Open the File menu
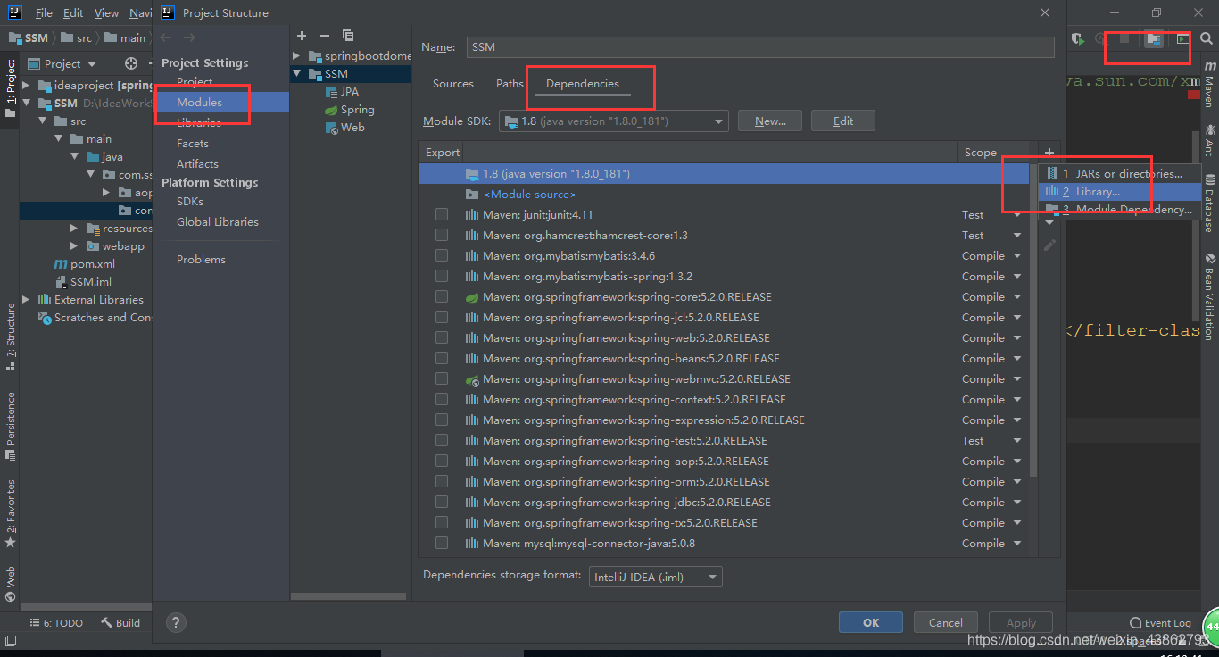Viewport: 1219px width, 657px height. pos(43,12)
